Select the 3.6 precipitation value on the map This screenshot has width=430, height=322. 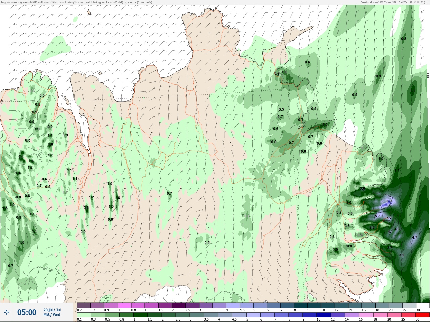coord(362,189)
